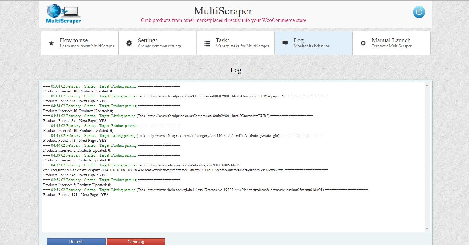Open the How to use tab

[80, 43]
